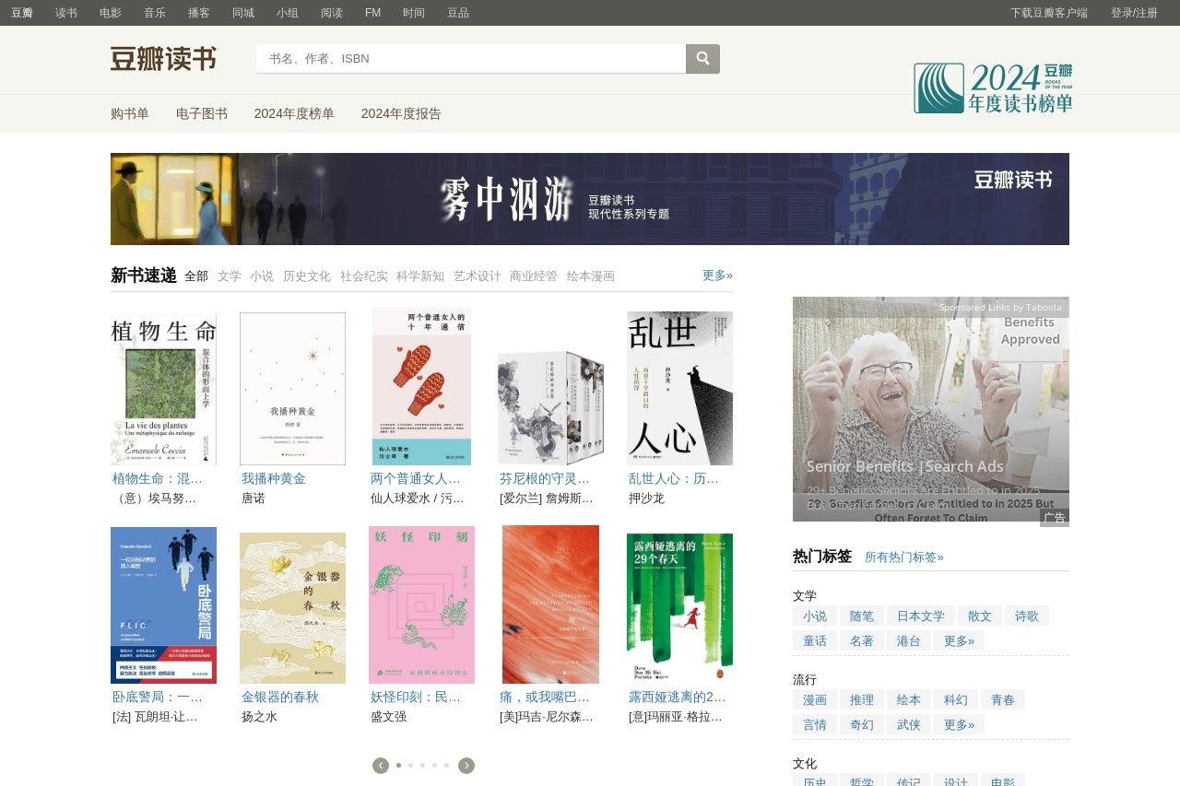Viewport: 1180px width, 786px height.
Task: Click 痛，或我嘴巴… title link
Action: click(x=545, y=697)
